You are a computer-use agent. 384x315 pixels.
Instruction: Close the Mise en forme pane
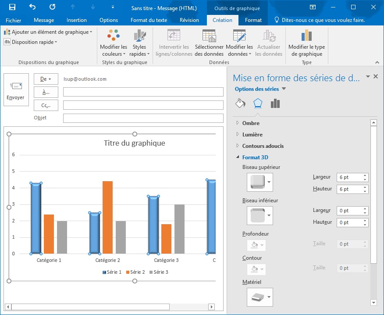point(375,77)
